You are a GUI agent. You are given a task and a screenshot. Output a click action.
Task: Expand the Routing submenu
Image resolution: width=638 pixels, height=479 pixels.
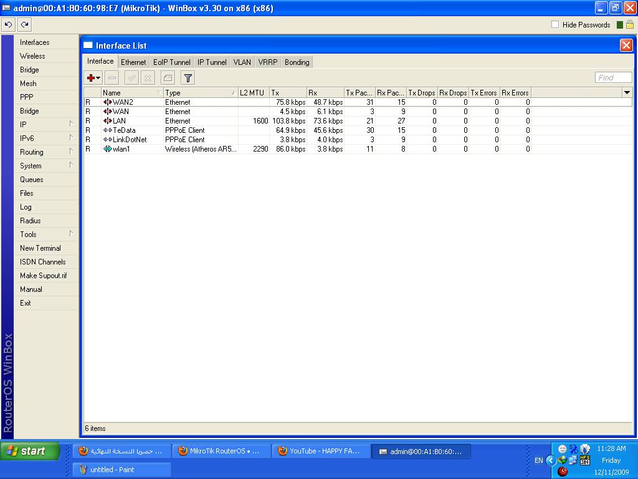(71, 151)
